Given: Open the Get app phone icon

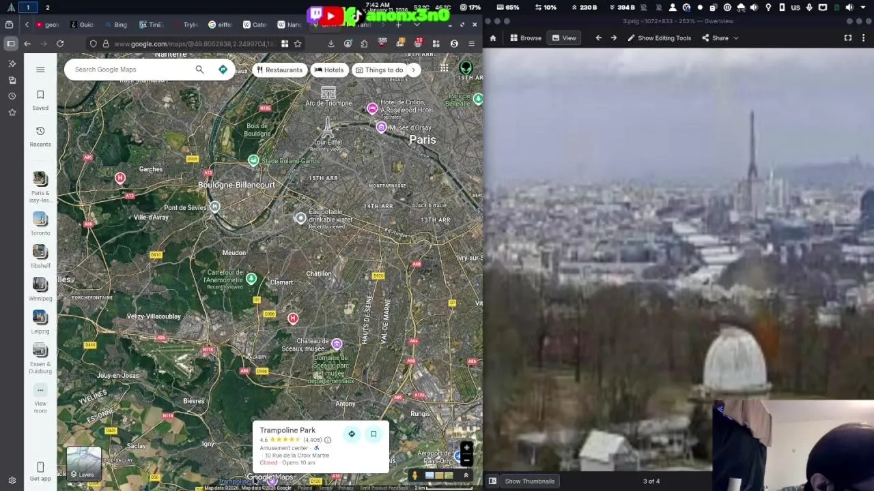Looking at the screenshot, I should 40,471.
